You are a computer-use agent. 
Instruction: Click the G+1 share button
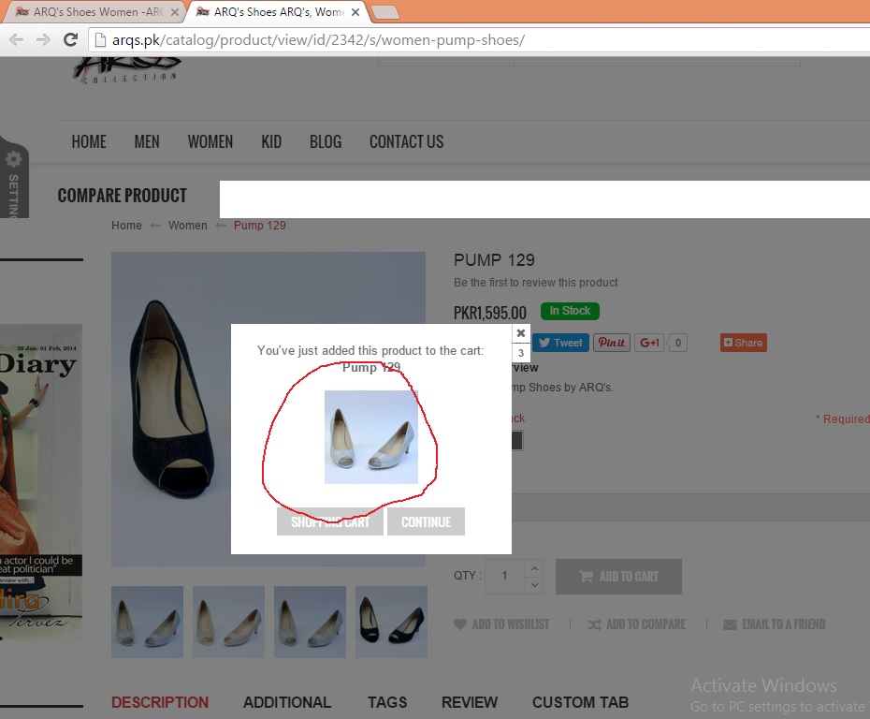point(649,343)
